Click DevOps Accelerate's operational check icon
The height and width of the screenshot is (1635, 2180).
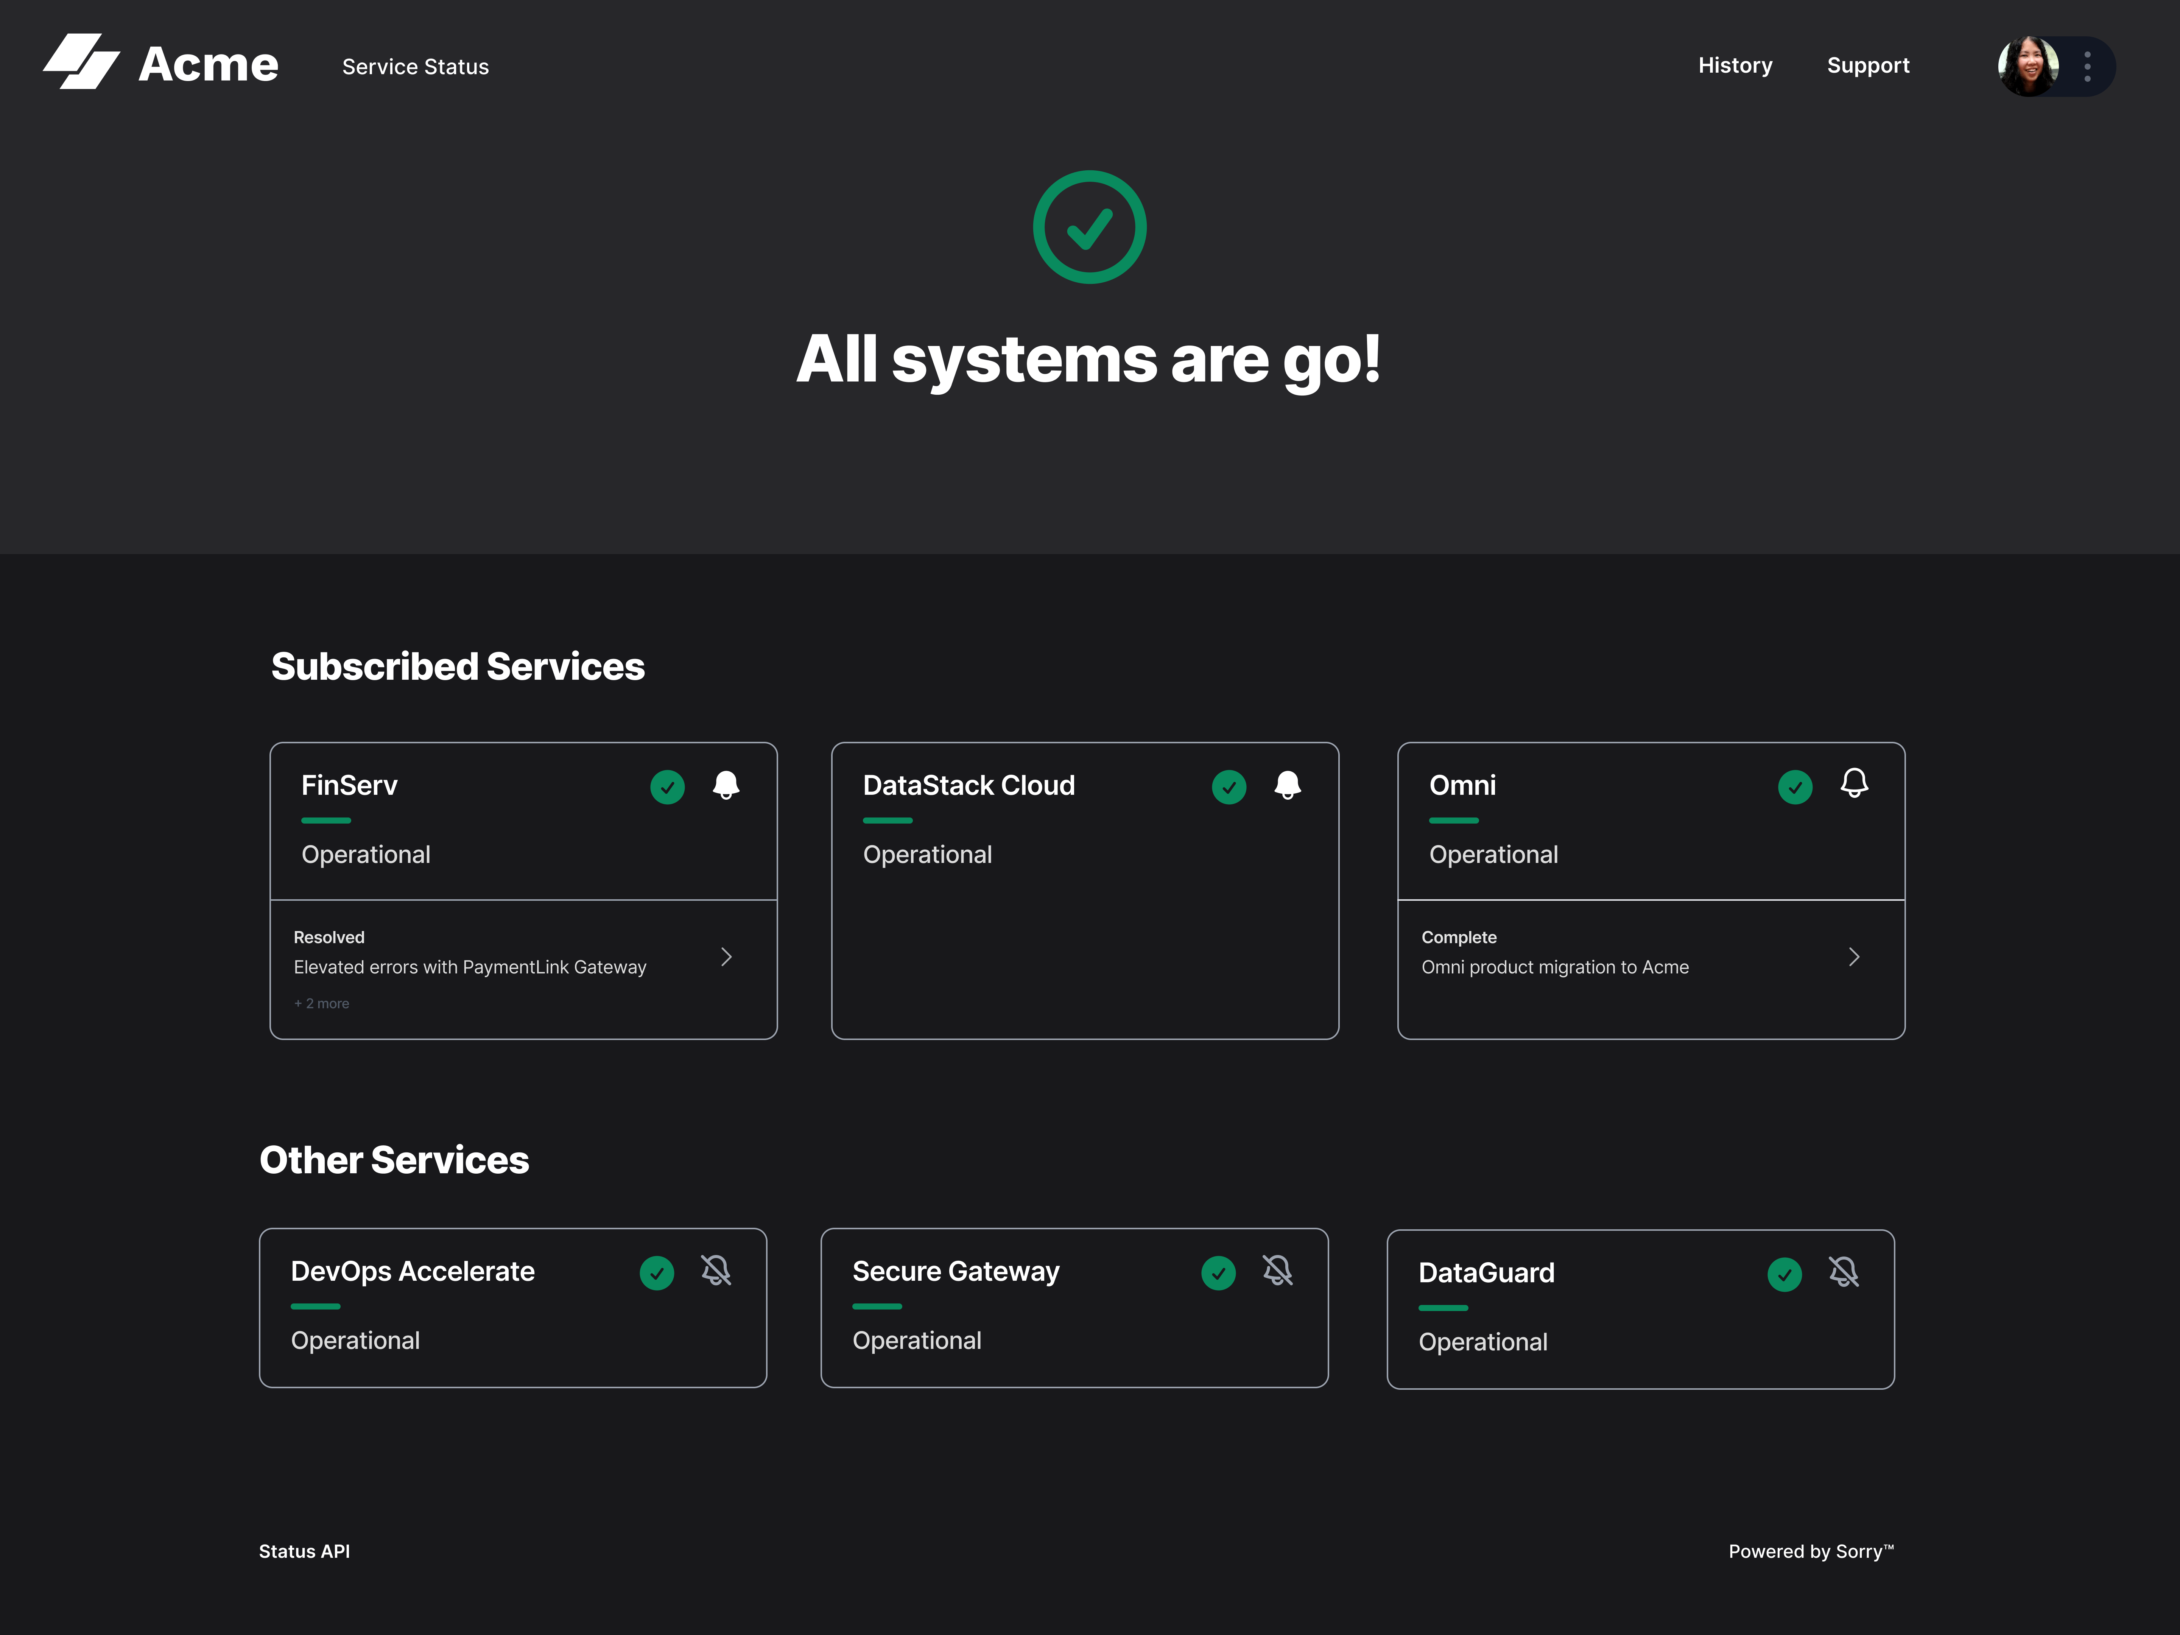[657, 1273]
